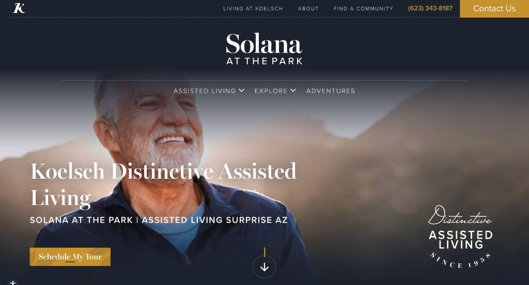The height and width of the screenshot is (285, 529).
Task: Click the Assisted Living Surprise AZ subtitle
Action: coord(214,220)
